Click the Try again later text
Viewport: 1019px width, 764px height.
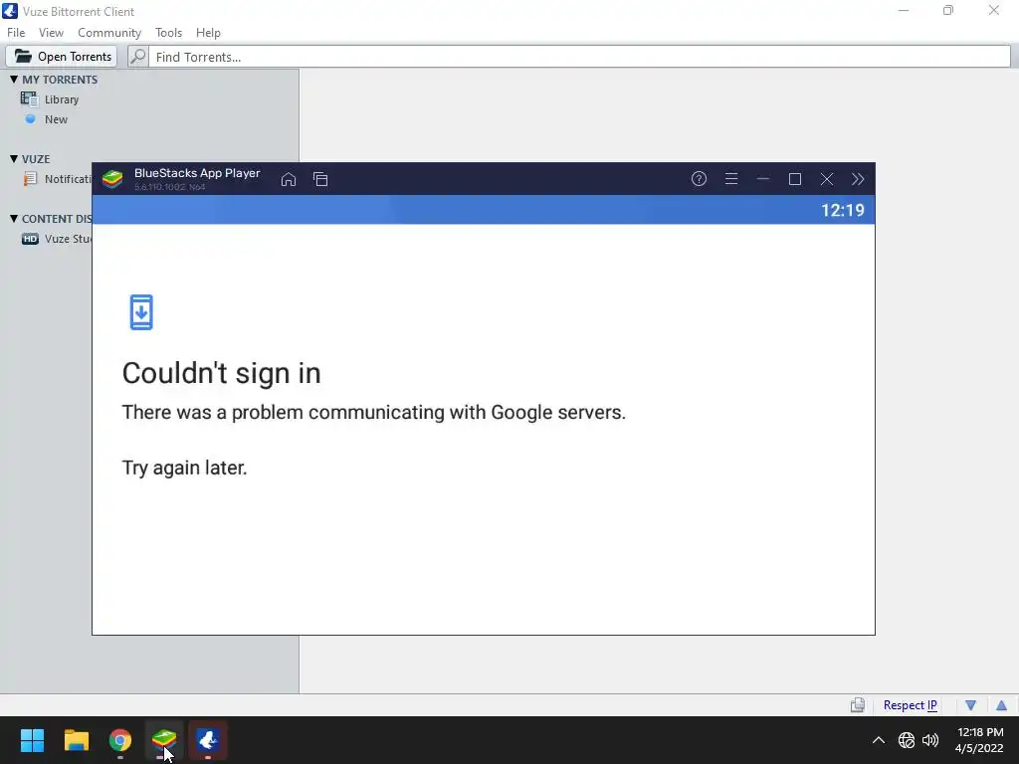(x=184, y=468)
